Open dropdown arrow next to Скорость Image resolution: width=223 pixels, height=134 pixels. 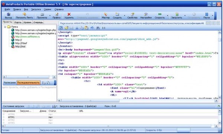tap(168, 16)
